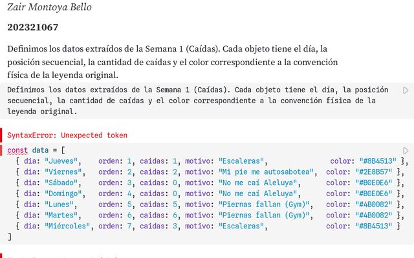Screen dimensions: 414x258
Task: Click color value "#4B0082" in Martes row
Action: click(374, 215)
